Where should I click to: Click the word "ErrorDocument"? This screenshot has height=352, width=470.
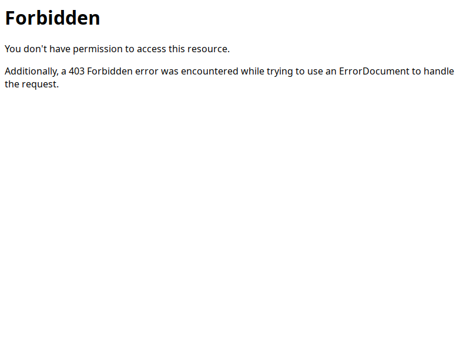(x=374, y=71)
